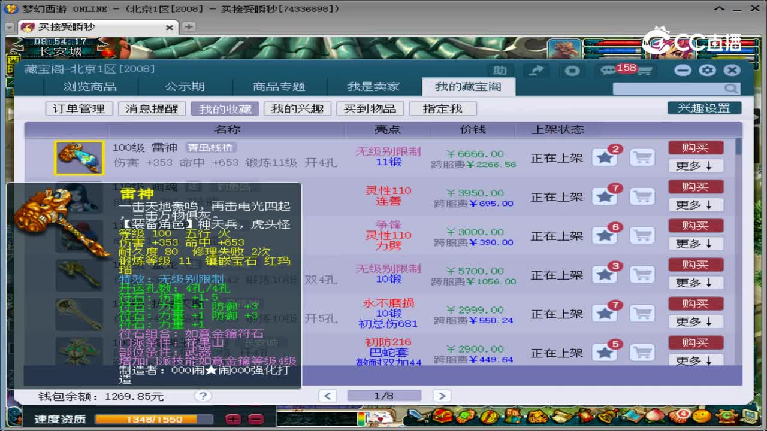
Task: Open the shopping cart in the header
Action: tap(644, 71)
